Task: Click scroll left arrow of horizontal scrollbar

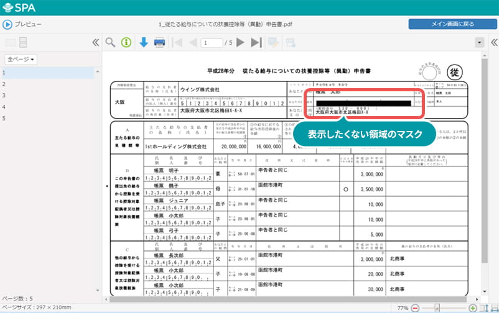Action: pos(106,299)
